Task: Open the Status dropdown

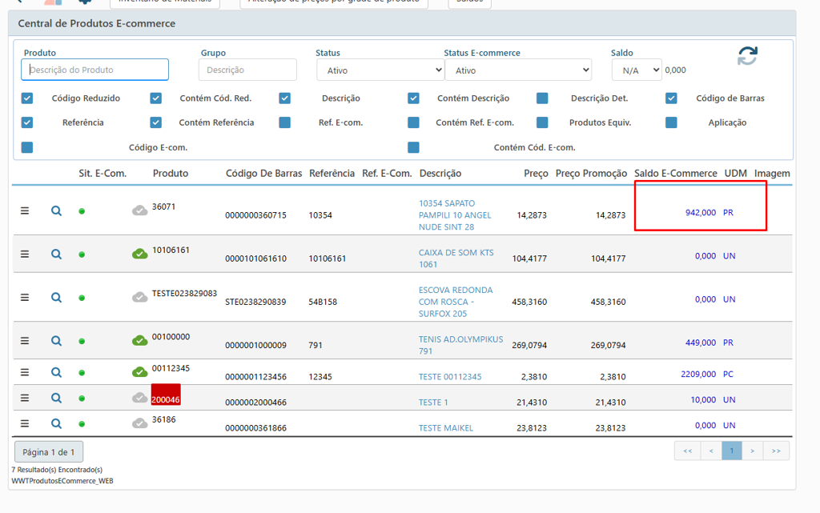Action: [x=380, y=70]
